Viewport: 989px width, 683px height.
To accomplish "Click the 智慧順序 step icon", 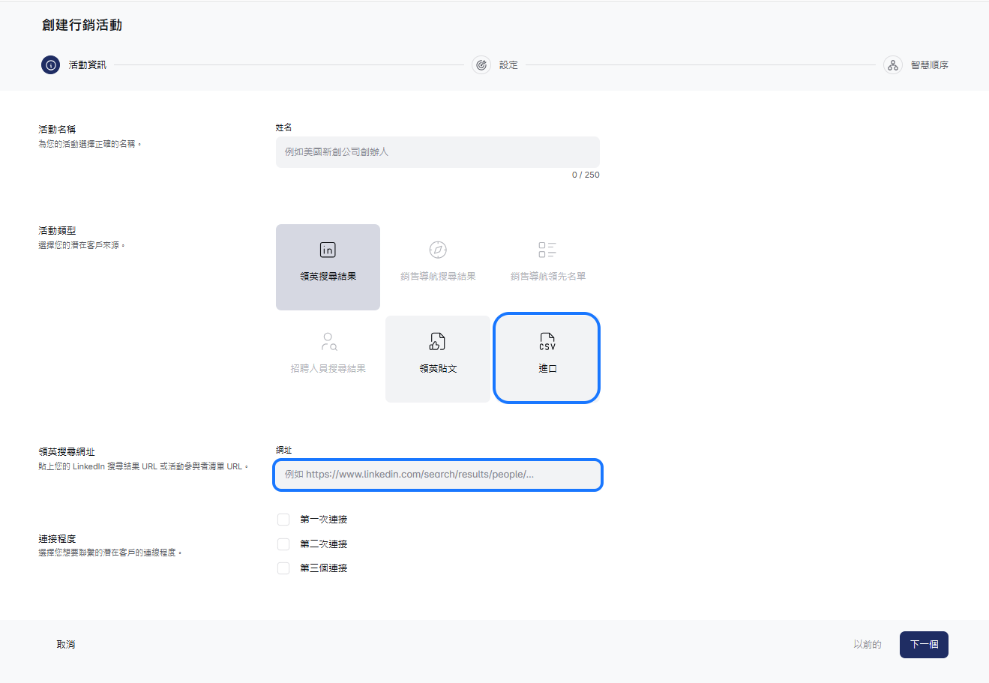I will pyautogui.click(x=892, y=65).
